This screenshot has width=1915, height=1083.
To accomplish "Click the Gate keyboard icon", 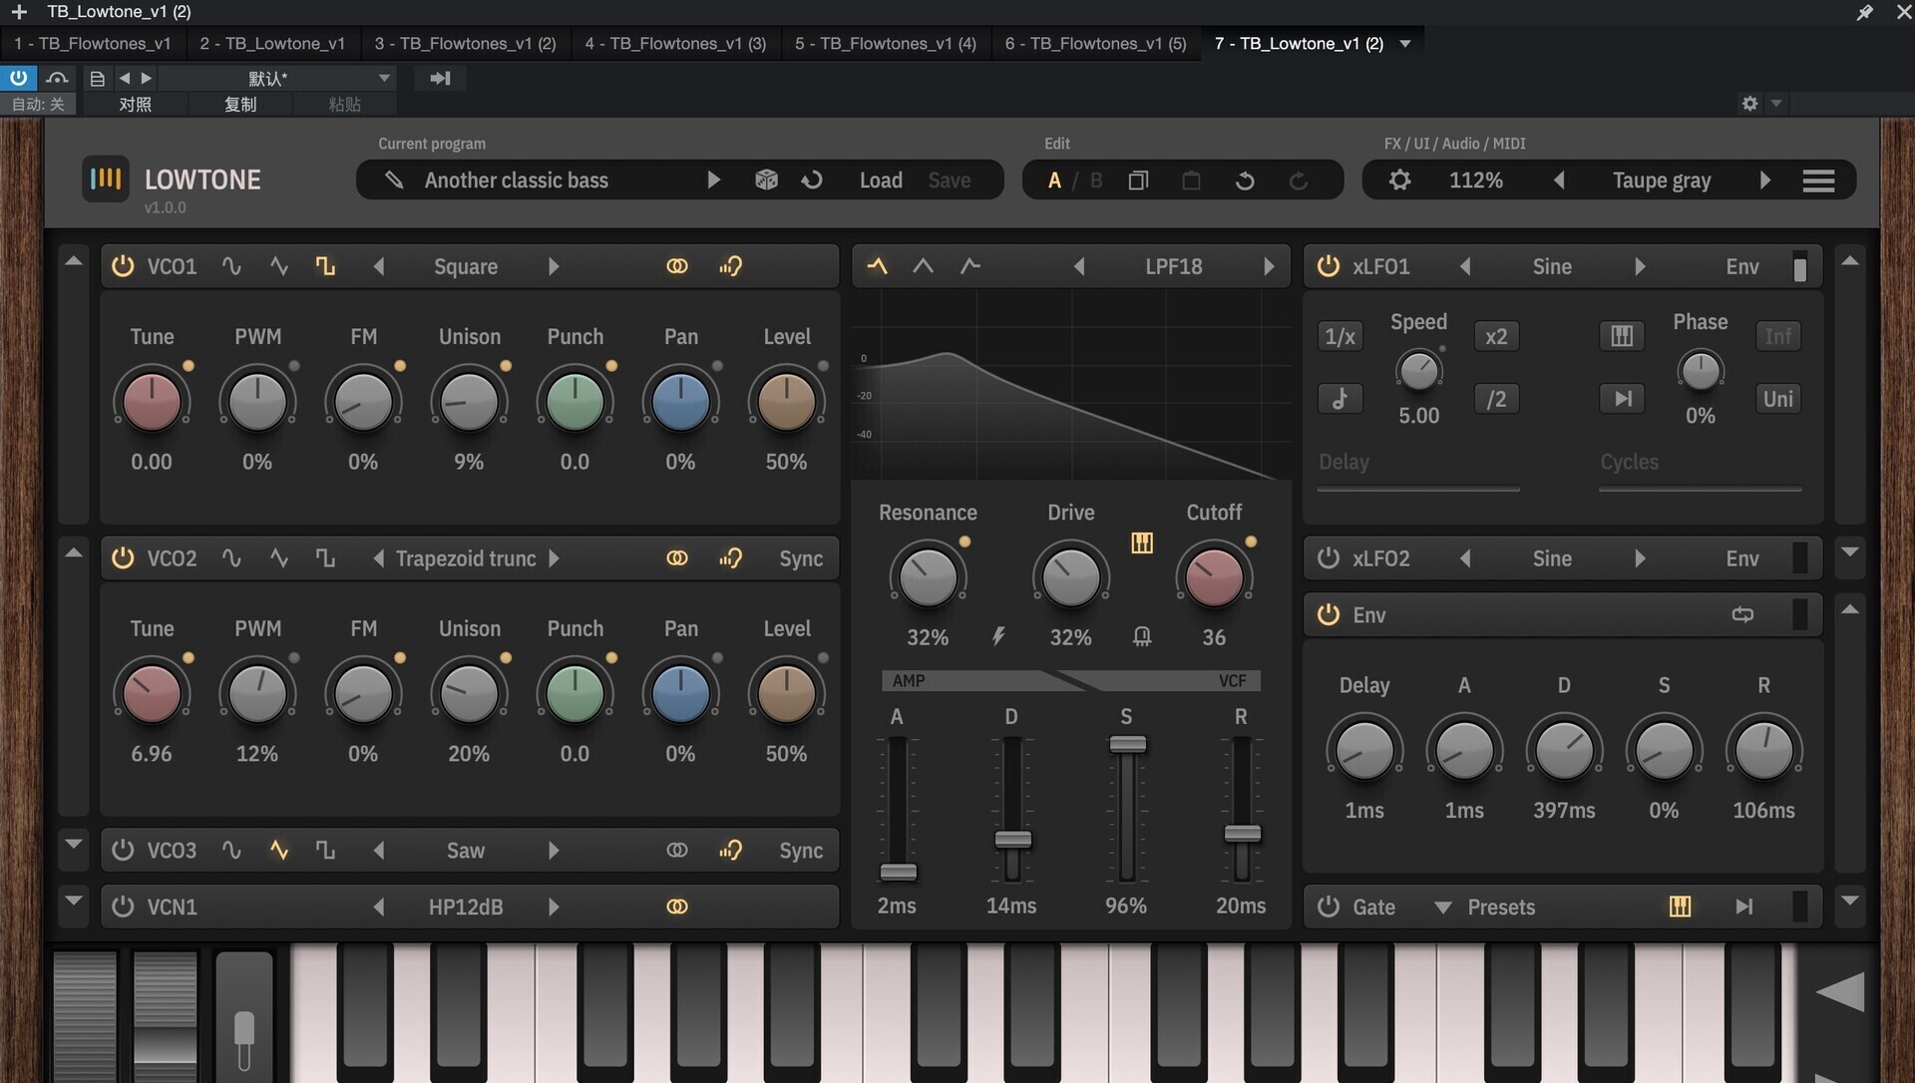I will tap(1680, 906).
